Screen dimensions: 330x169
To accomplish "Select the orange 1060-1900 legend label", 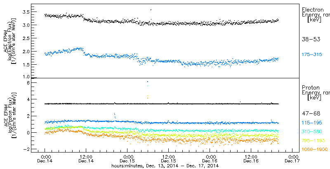I will point(315,150).
